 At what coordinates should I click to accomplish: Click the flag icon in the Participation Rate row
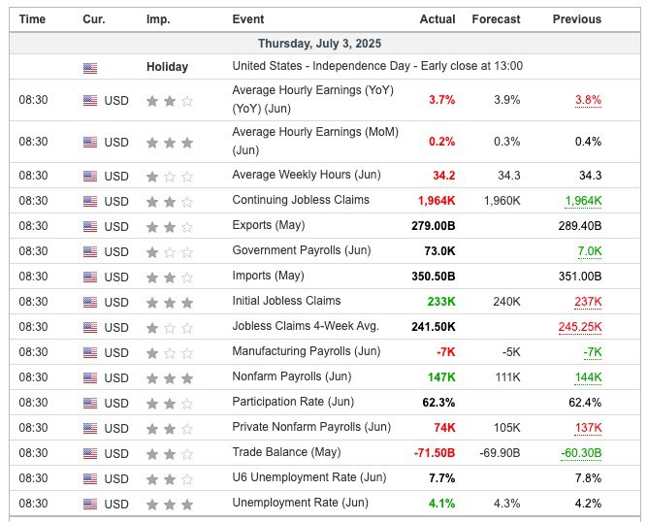click(x=90, y=403)
